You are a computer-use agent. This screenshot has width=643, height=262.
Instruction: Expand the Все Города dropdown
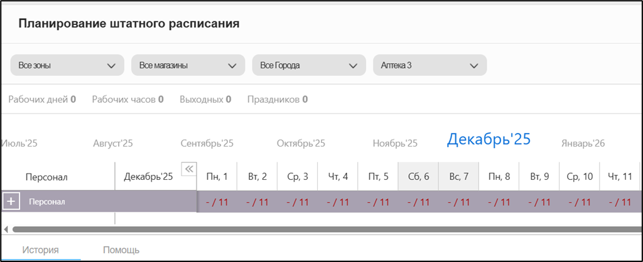[x=308, y=65]
